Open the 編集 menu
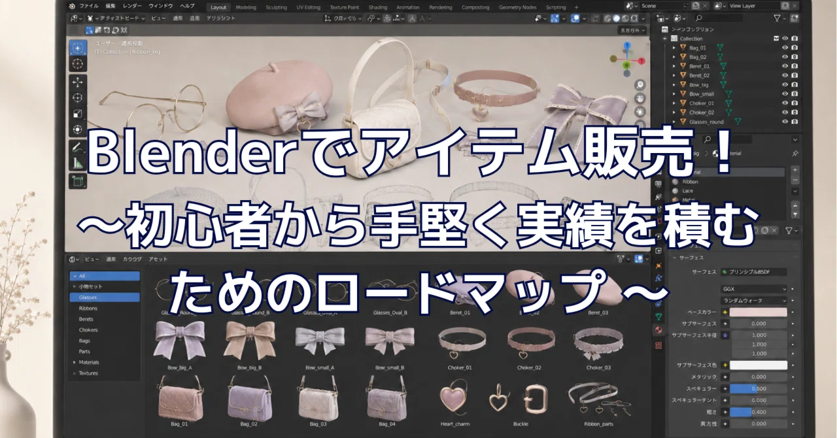This screenshot has width=837, height=438. click(110, 7)
